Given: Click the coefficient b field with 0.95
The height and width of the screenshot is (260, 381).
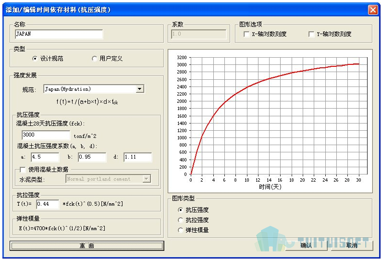Looking at the screenshot, I should point(92,157).
